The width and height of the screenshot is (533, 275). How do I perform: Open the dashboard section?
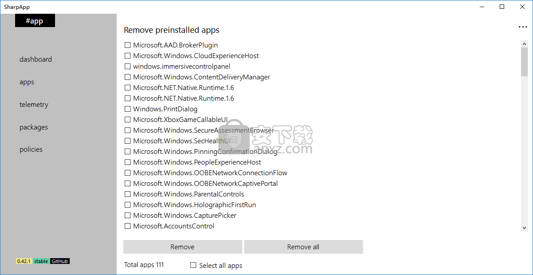tap(36, 59)
